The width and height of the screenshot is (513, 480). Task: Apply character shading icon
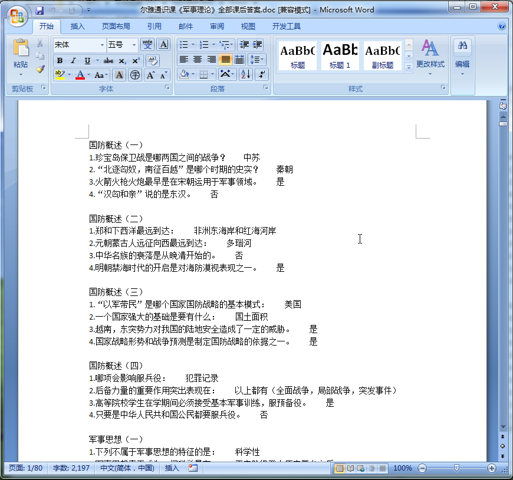(x=120, y=75)
